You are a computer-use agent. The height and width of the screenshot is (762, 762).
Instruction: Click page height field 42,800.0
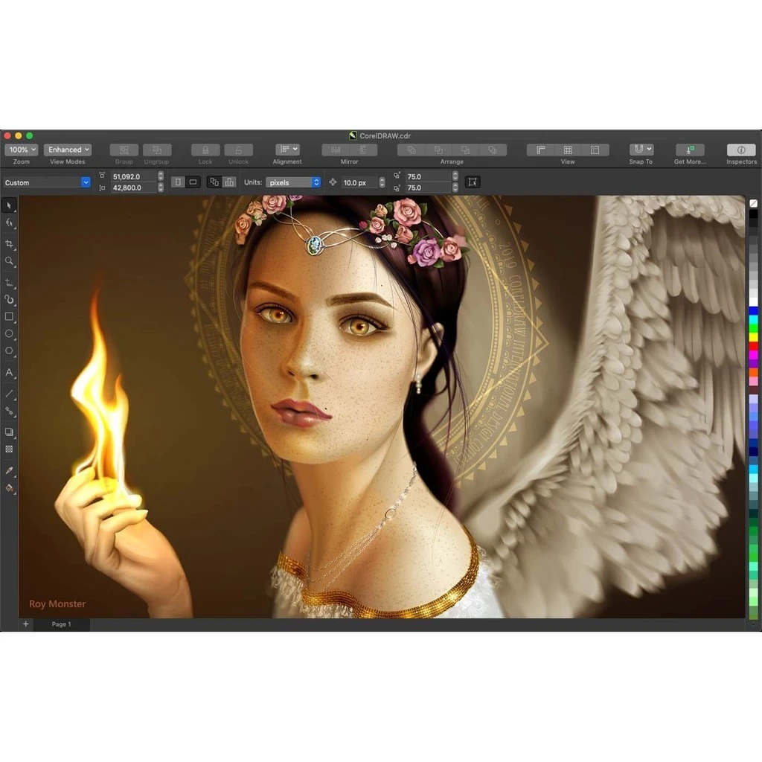tap(134, 188)
